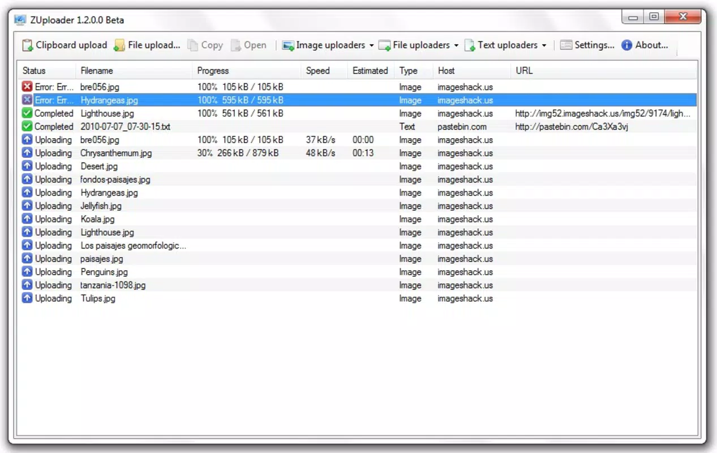
Task: Click the 37 kB/s speed value
Action: point(320,140)
